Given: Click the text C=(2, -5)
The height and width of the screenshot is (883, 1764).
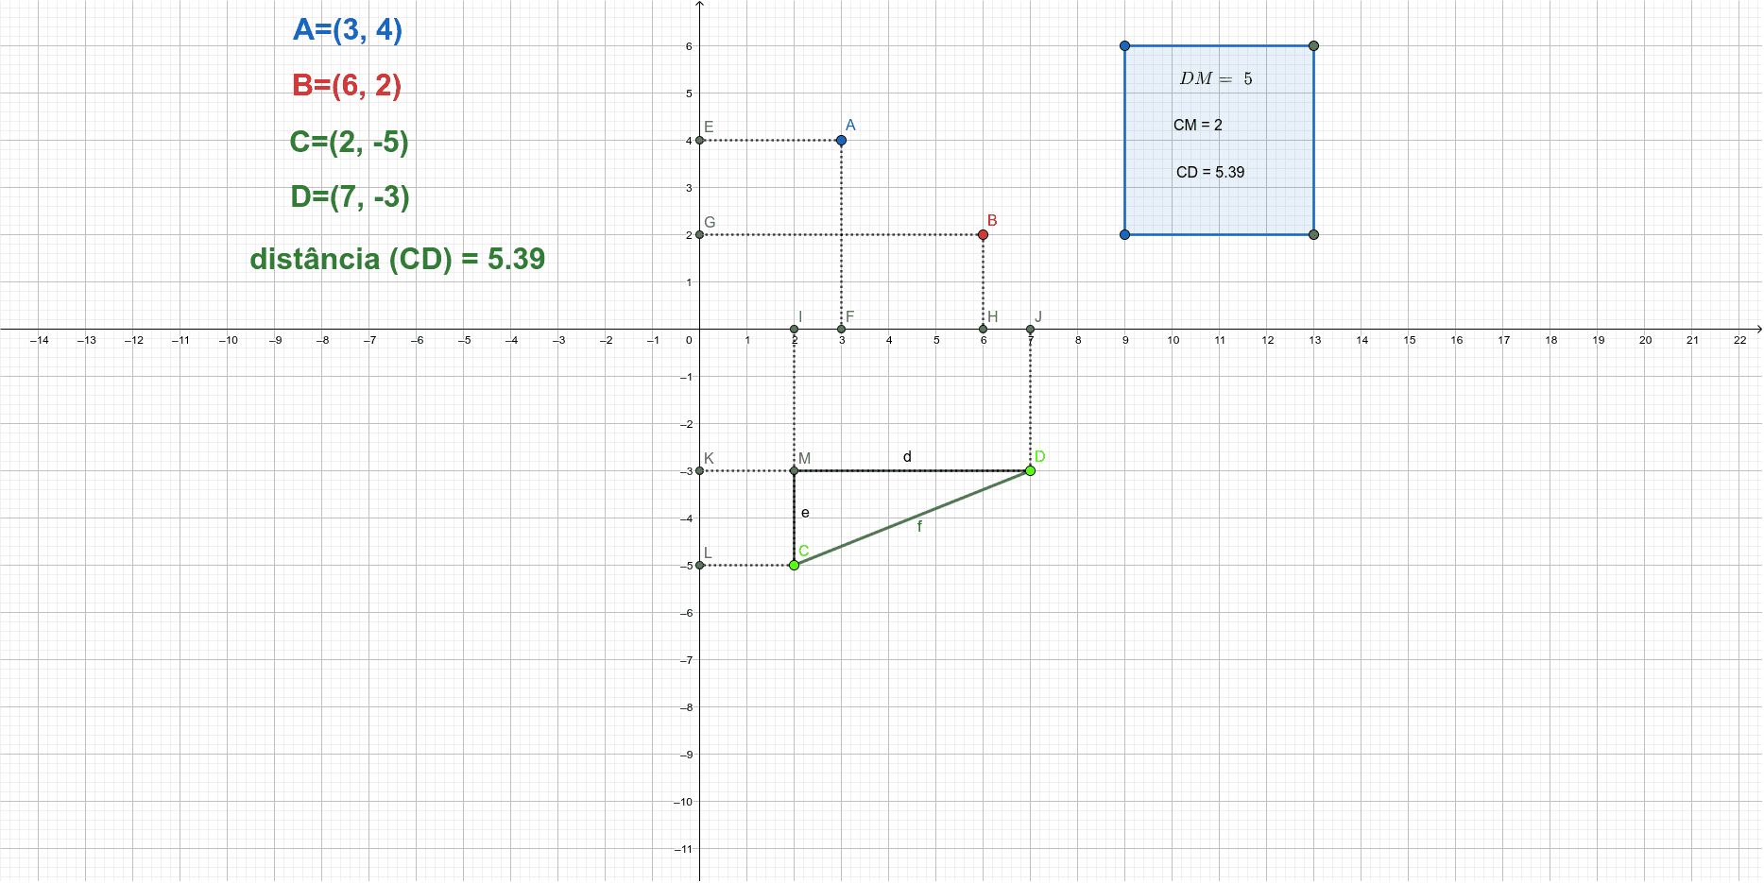Looking at the screenshot, I should pos(349,142).
